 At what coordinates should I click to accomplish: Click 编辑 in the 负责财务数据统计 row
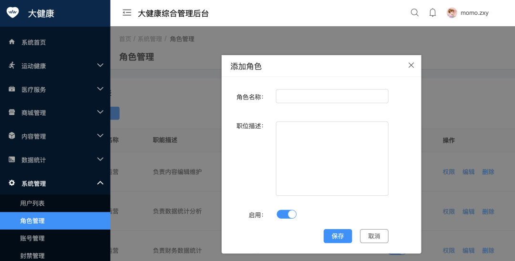468,251
